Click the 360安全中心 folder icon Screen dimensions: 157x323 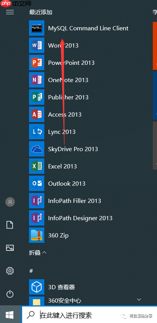37,301
